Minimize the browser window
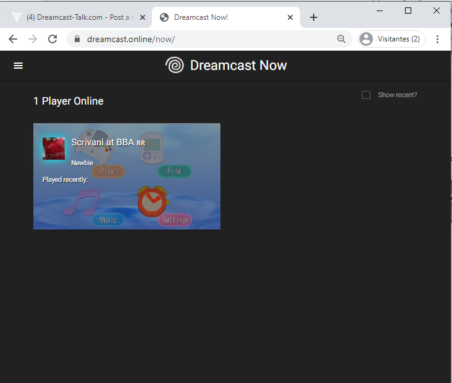 point(380,11)
